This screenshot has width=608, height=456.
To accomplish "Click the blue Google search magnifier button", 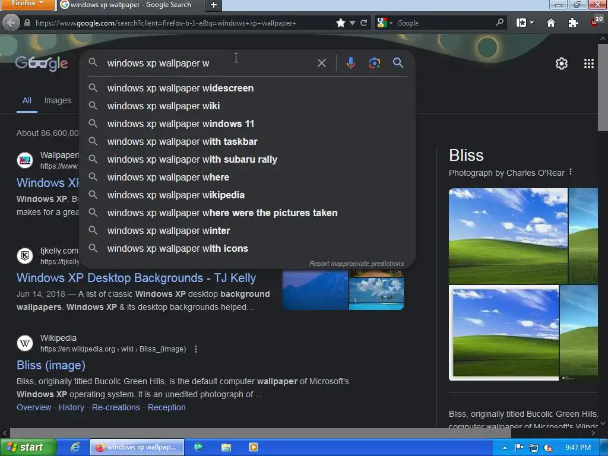I will pyautogui.click(x=398, y=63).
